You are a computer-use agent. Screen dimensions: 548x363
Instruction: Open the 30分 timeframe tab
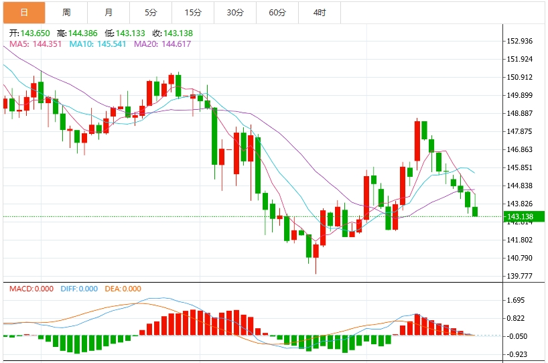tap(235, 13)
